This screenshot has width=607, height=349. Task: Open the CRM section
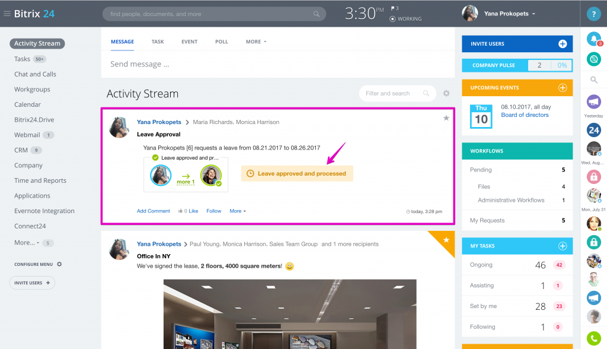tap(21, 150)
